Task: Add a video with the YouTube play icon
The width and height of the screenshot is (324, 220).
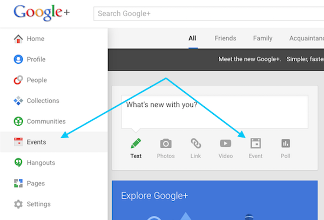Action: (226, 143)
